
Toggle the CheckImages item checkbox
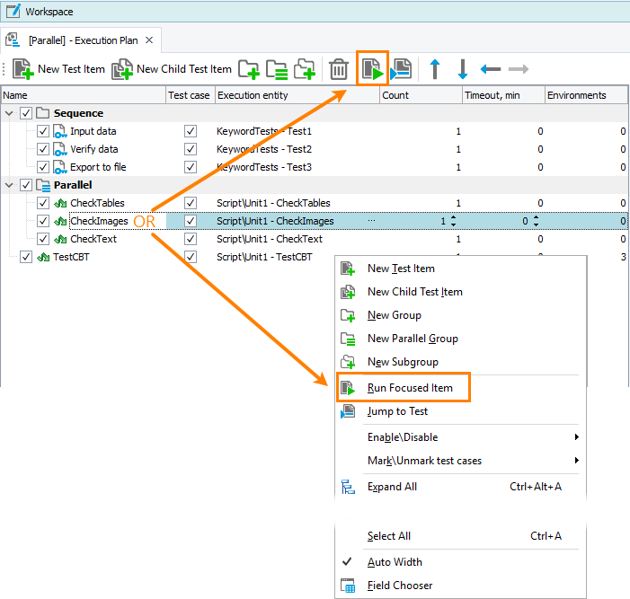tap(42, 221)
